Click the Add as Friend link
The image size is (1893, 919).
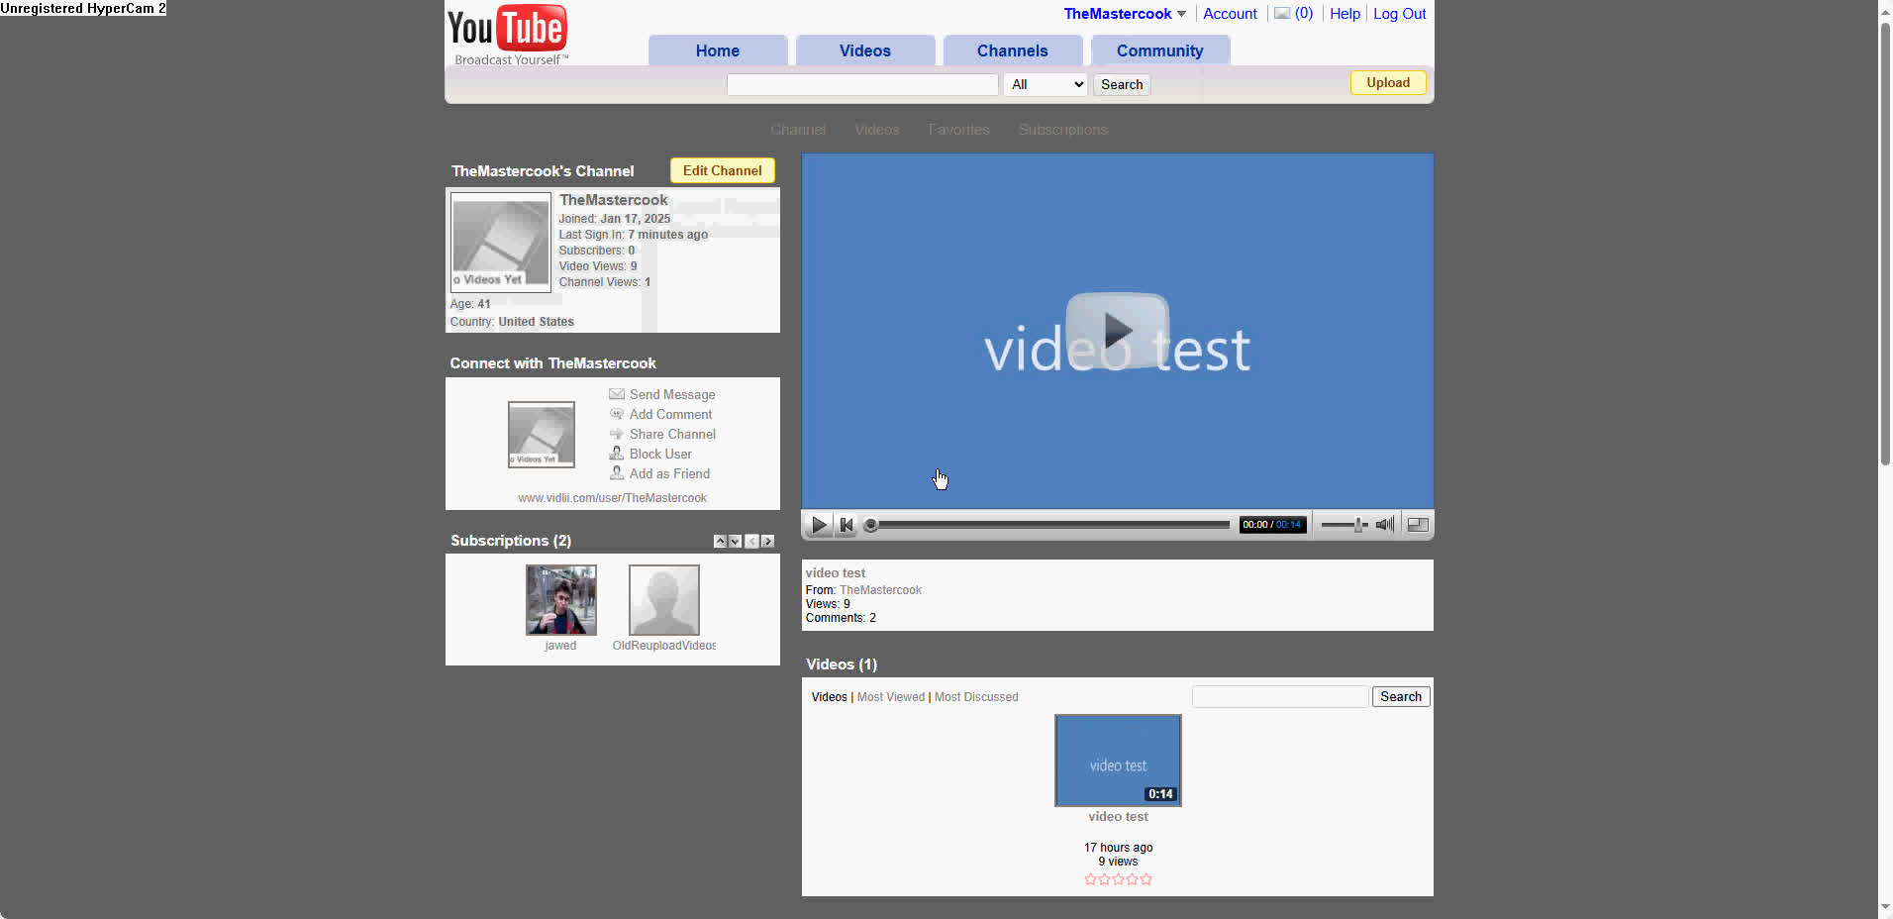tap(669, 473)
